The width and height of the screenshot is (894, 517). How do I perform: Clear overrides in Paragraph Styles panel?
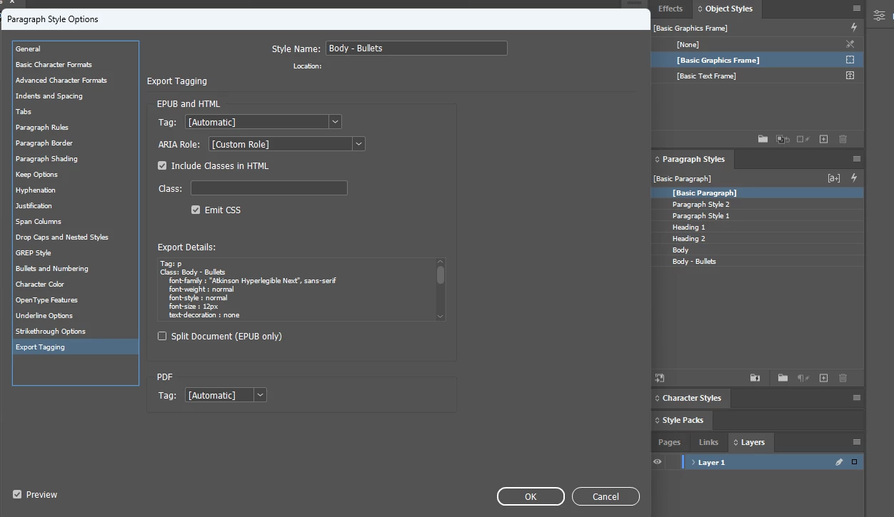(803, 378)
